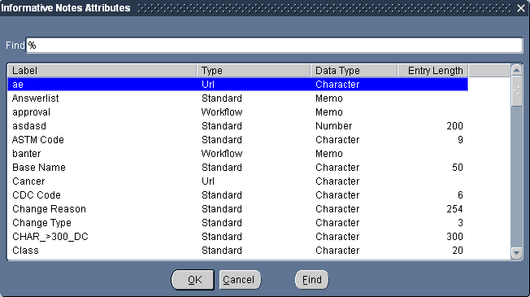This screenshot has height=297, width=530.
Task: Click Url type in Cancer row
Action: coord(208,181)
